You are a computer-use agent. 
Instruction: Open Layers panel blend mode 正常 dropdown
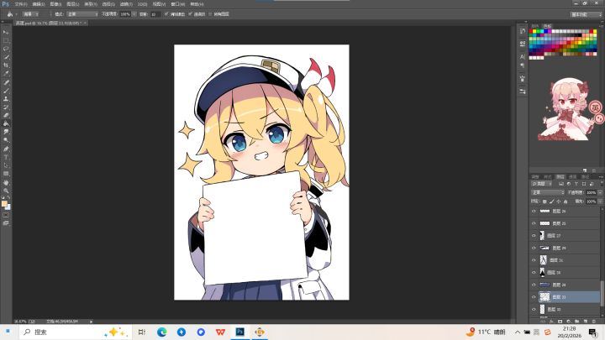pyautogui.click(x=548, y=192)
